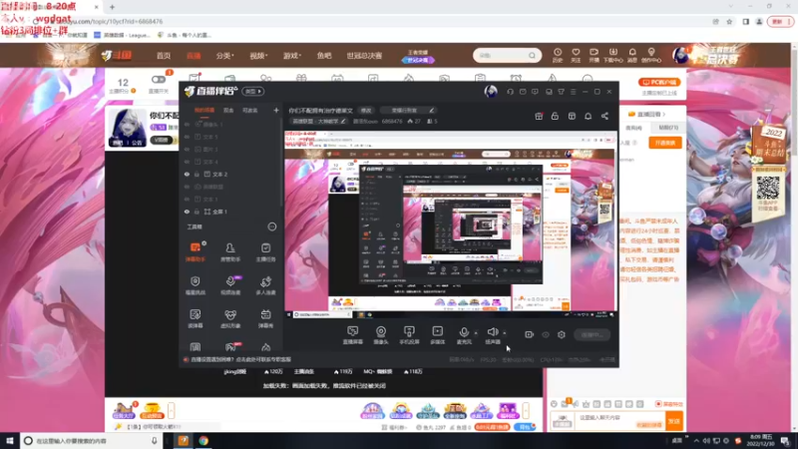
Task: Toggle the preview eye icon near settings
Action: click(x=545, y=335)
